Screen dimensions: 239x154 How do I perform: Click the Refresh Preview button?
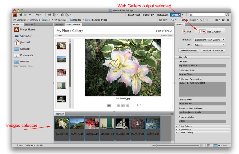click(189, 51)
